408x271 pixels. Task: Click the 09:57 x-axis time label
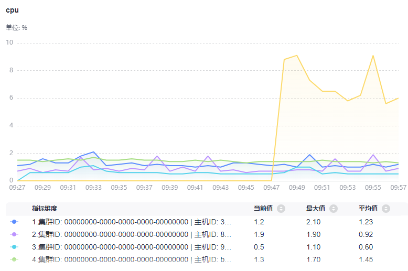[x=399, y=188]
